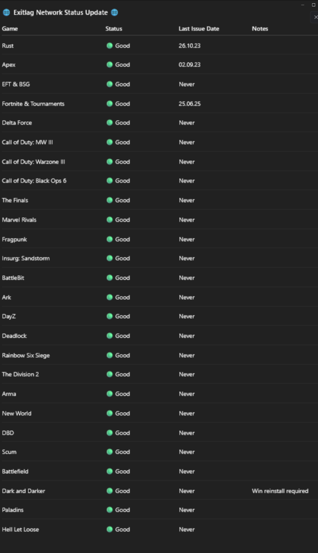
Task: Close the status panel with the X button
Action: pyautogui.click(x=315, y=17)
